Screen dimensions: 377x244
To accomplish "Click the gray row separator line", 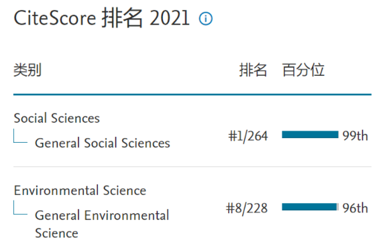I will [x=193, y=166].
